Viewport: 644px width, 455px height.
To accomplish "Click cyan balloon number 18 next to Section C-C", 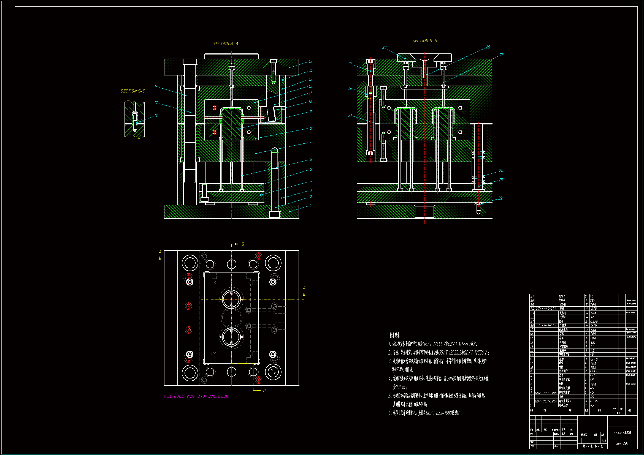I will tap(156, 115).
